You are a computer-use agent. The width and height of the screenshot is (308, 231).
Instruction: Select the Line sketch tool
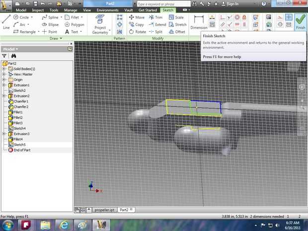tap(6, 22)
